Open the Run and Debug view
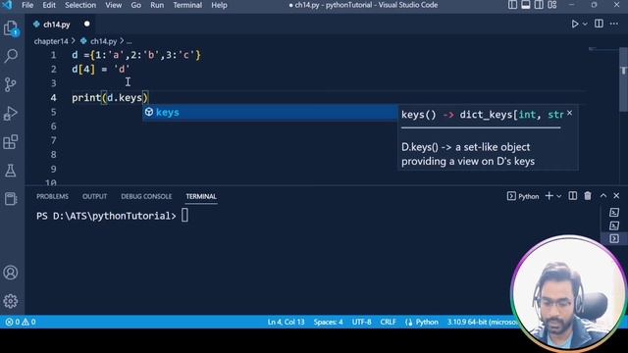The height and width of the screenshot is (353, 628). pos(11,114)
